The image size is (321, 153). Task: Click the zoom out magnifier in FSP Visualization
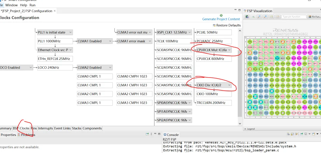click(259, 17)
